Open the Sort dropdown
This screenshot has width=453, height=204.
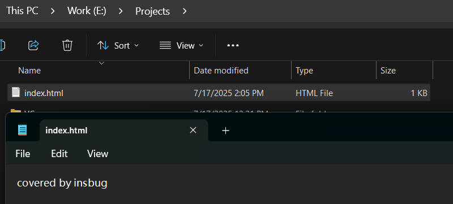(x=118, y=46)
